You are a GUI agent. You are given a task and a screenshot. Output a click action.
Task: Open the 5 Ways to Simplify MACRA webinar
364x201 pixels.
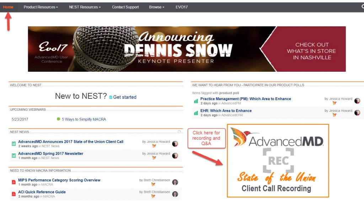[x=84, y=119]
